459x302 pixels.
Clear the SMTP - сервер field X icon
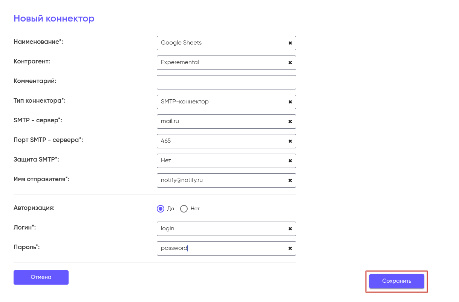290,122
